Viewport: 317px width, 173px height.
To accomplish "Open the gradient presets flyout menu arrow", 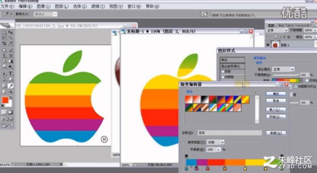I will coord(256,92).
